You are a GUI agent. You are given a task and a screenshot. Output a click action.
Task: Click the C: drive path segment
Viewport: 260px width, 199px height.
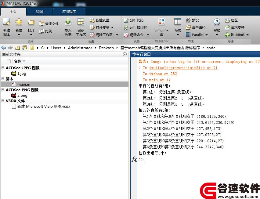(x=43, y=48)
